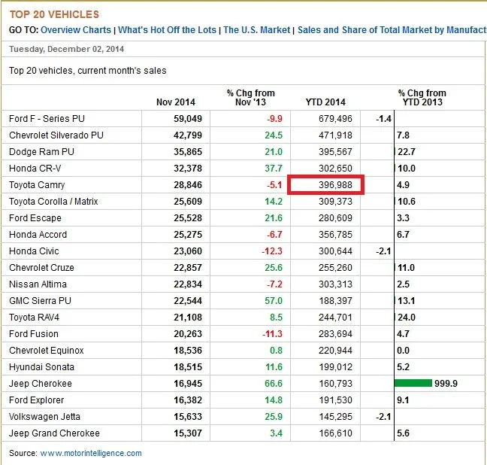Viewport: 487px width, 465px height.
Task: Visit the www.motorintelligence.com source link
Action: point(90,453)
